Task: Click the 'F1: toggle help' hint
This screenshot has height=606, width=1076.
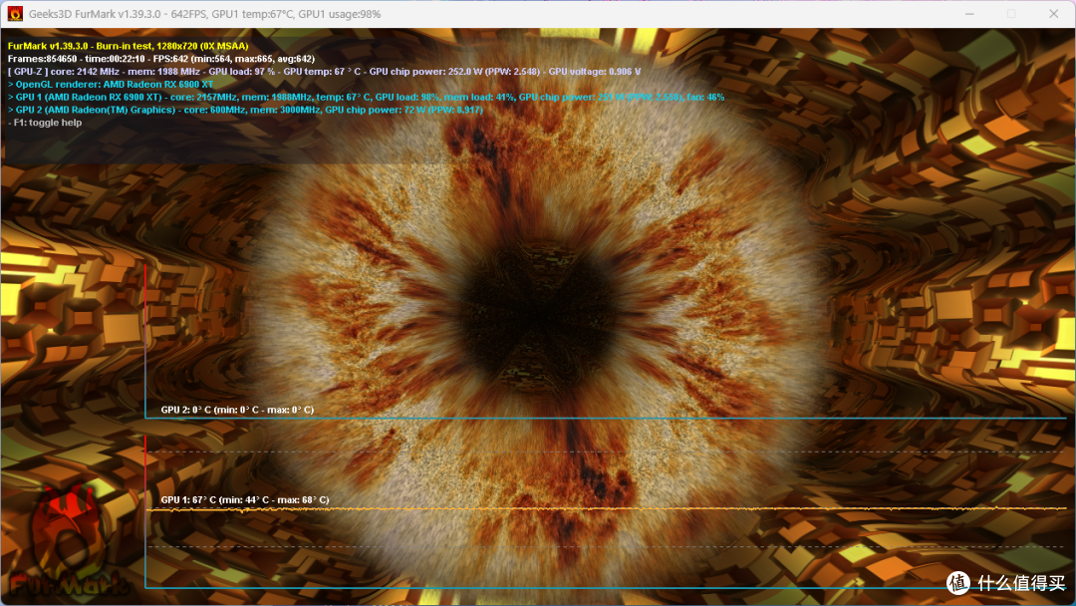Action: click(45, 123)
